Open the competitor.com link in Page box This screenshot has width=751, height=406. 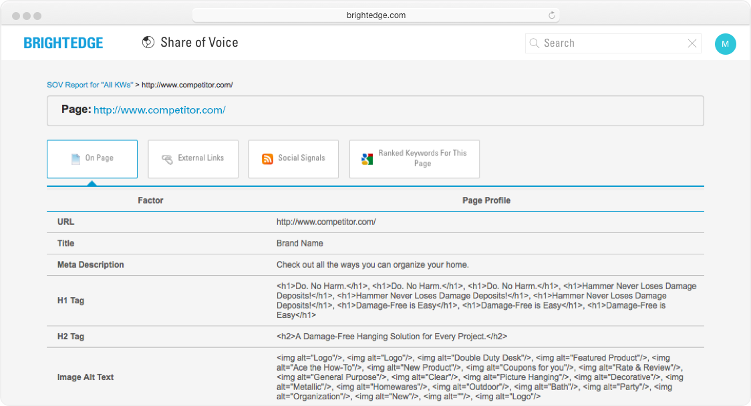(159, 110)
